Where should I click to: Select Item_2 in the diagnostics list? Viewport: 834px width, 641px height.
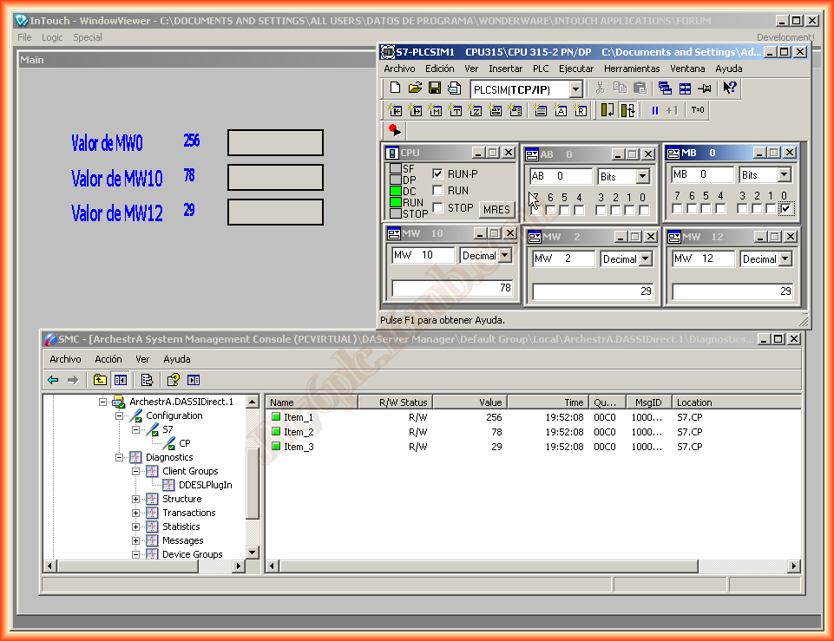point(299,432)
